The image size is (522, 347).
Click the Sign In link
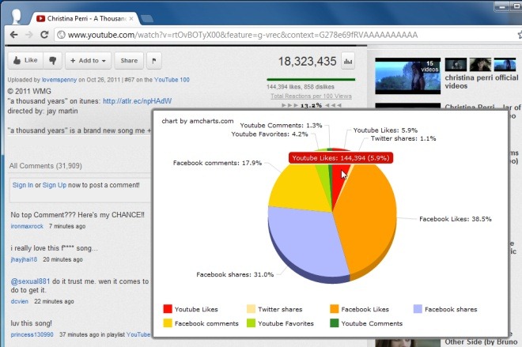pyautogui.click(x=23, y=185)
